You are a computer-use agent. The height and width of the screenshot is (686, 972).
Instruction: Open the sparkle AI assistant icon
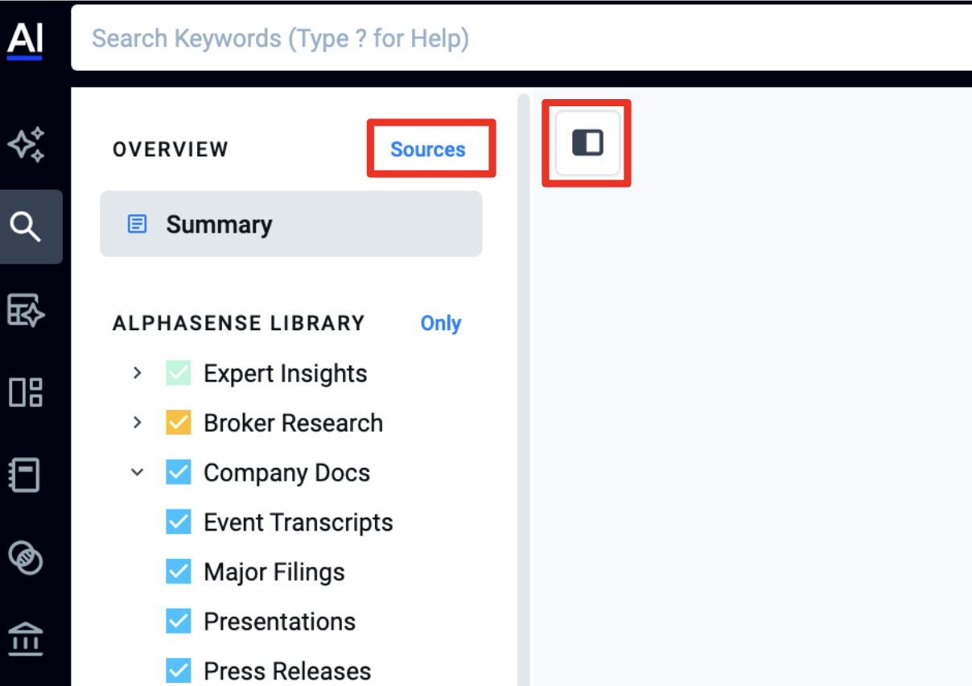(x=26, y=146)
